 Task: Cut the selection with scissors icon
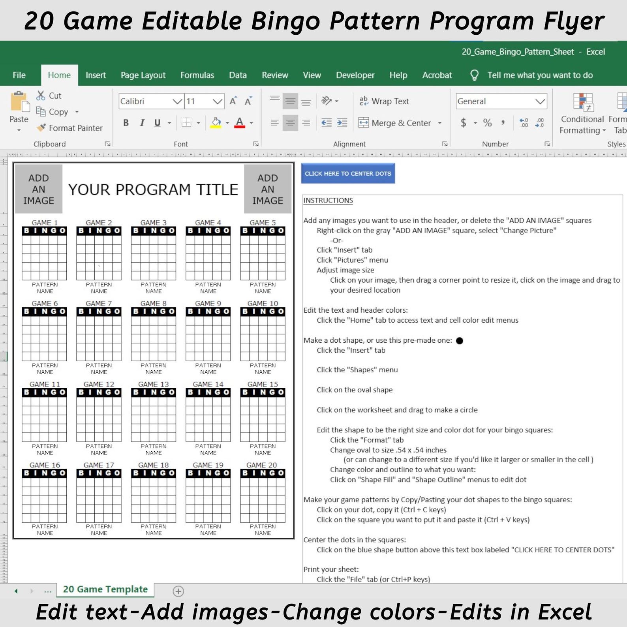click(41, 96)
